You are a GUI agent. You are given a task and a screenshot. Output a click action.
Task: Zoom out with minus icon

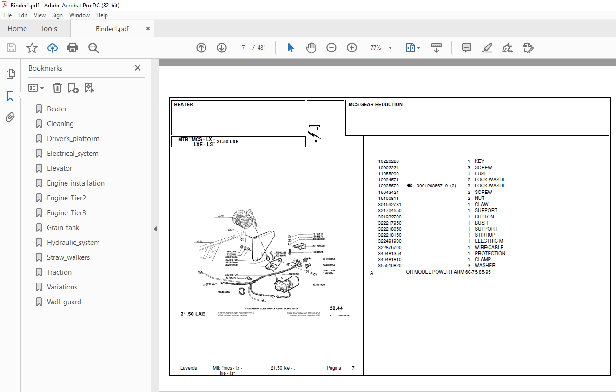click(x=331, y=48)
